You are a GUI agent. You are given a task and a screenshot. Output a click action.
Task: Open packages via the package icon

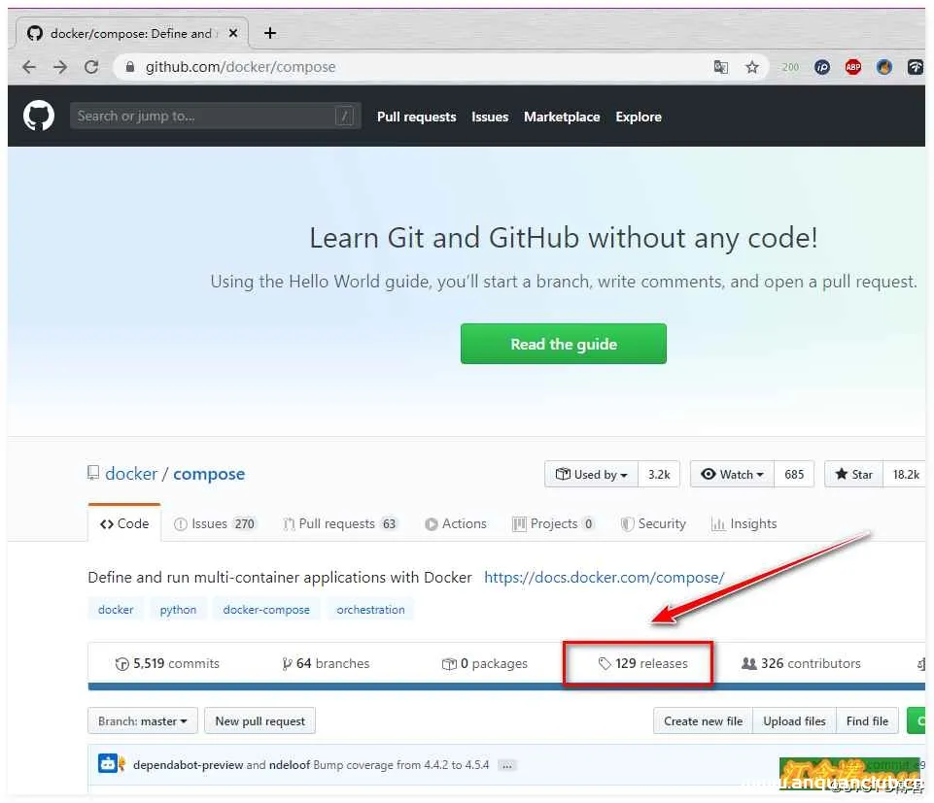[448, 663]
